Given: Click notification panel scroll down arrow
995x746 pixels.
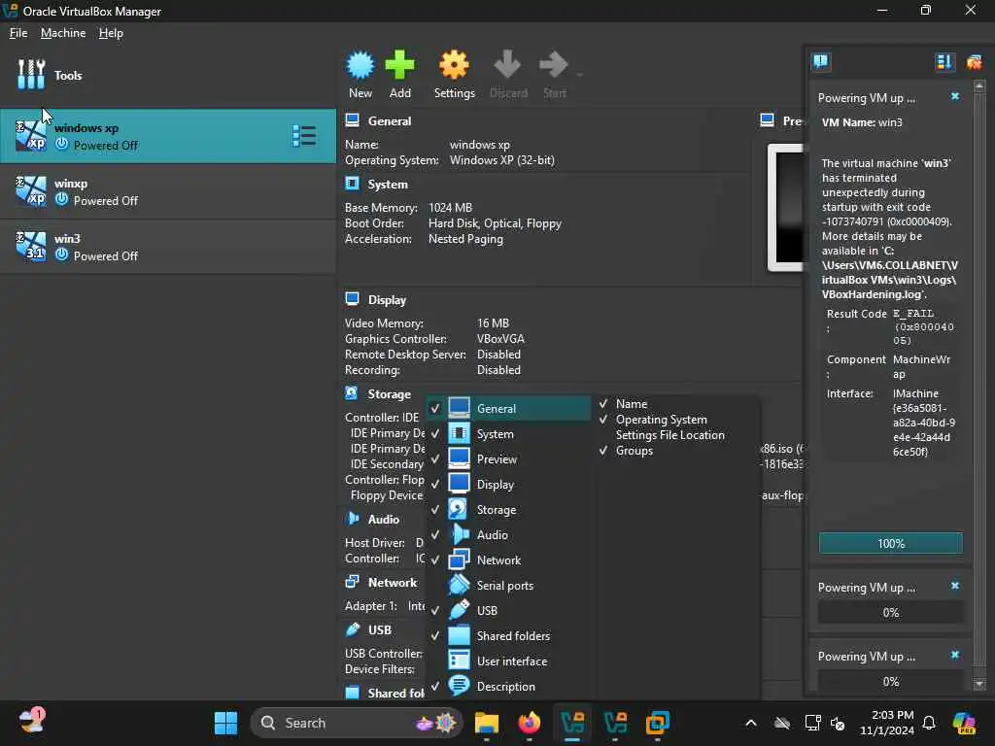Looking at the screenshot, I should [979, 684].
